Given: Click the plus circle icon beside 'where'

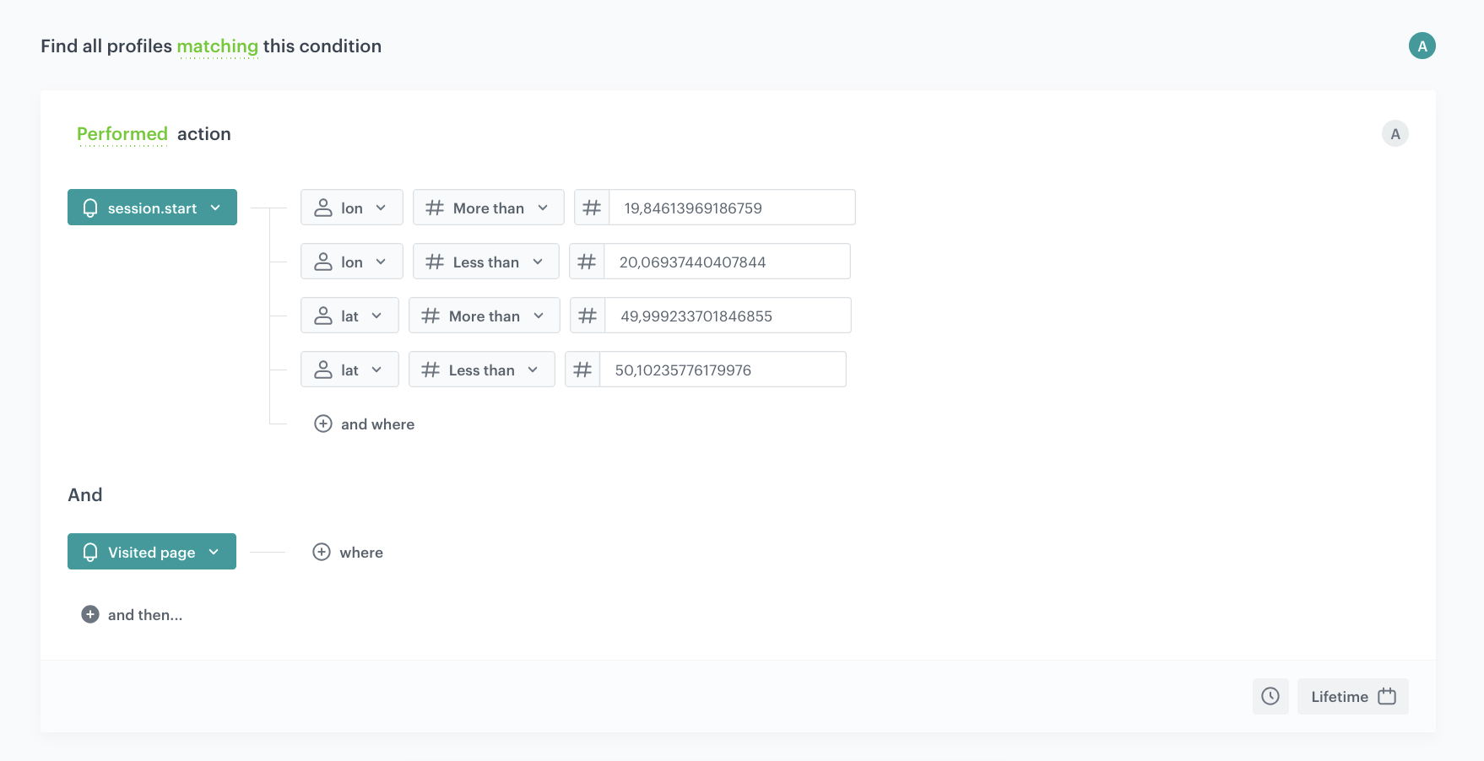Looking at the screenshot, I should 322,552.
